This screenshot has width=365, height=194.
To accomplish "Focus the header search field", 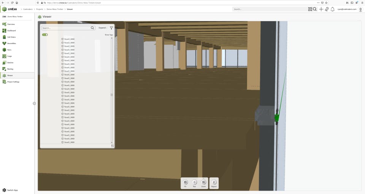I will click(x=270, y=9).
